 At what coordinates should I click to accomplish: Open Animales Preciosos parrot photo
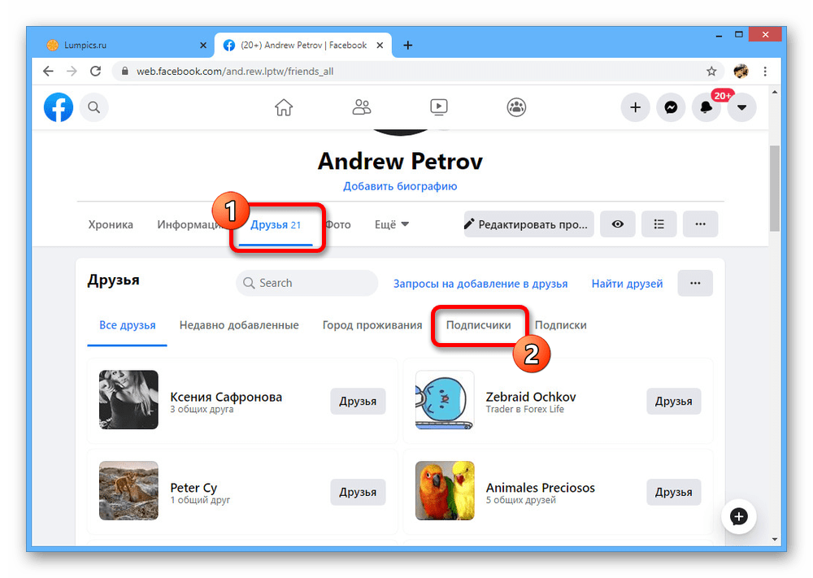click(445, 490)
